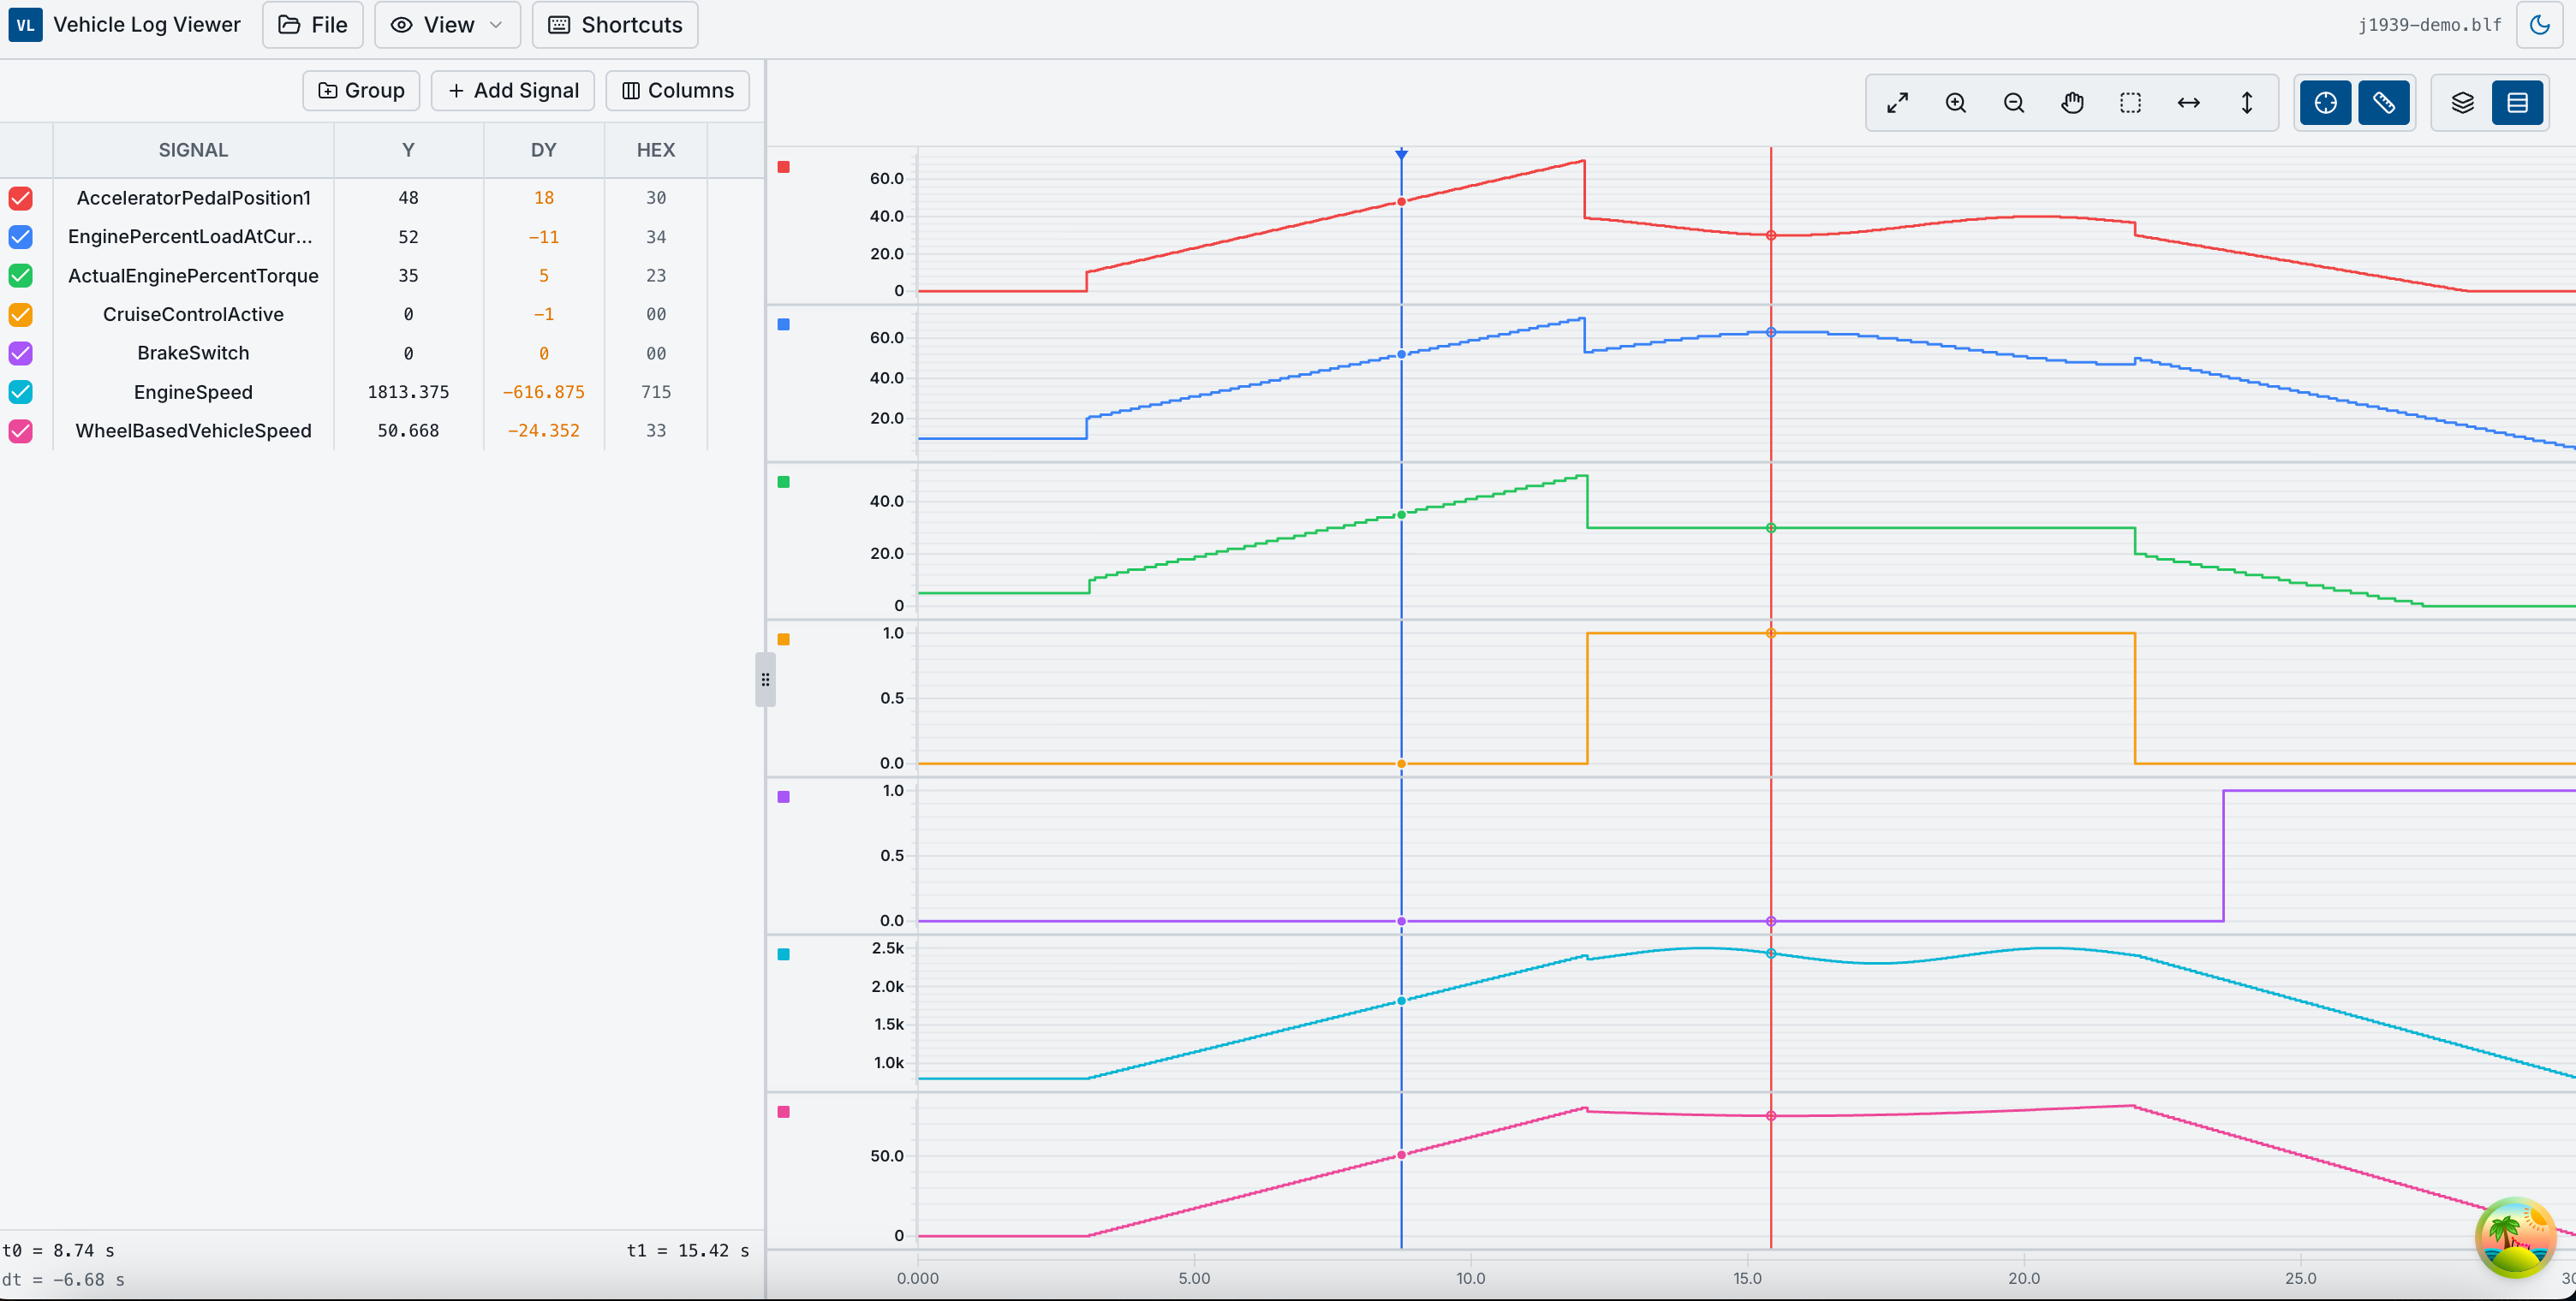Screen dimensions: 2576x1301
Task: Select the zoom out magnifier tool
Action: (x=2013, y=103)
